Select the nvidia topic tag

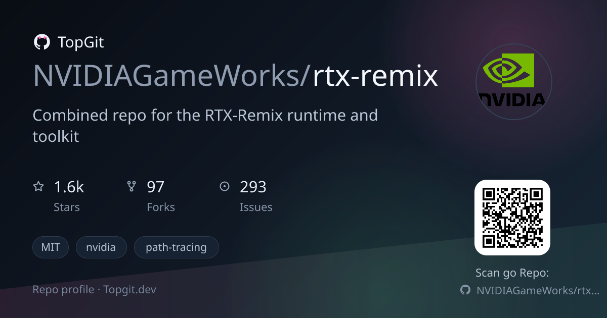(101, 247)
